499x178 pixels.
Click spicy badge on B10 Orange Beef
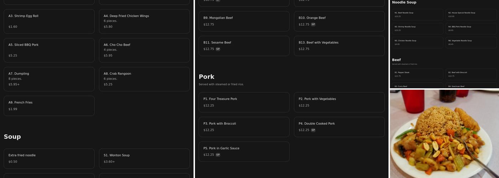point(313,25)
